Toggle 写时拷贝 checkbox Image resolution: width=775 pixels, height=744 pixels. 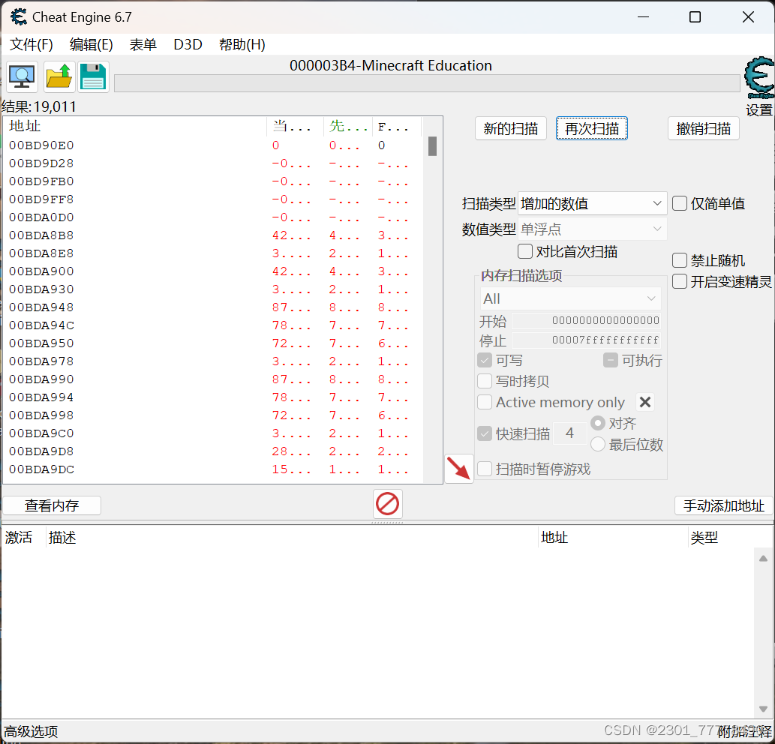point(485,381)
